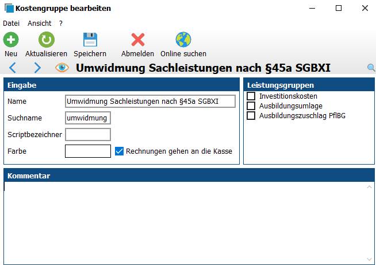Image resolution: width=376 pixels, height=265 pixels.
Task: Click the red Abmelden X icon
Action: tap(137, 40)
